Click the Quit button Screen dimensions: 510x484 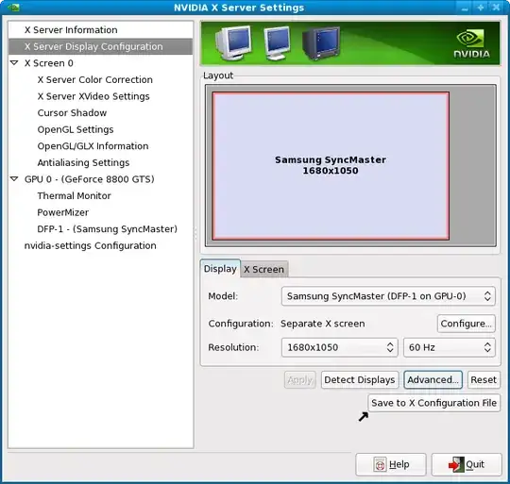(467, 464)
